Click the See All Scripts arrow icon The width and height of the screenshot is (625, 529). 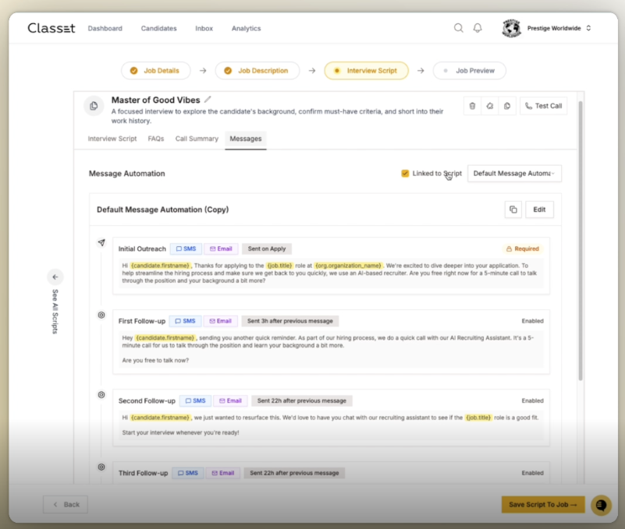pyautogui.click(x=55, y=277)
